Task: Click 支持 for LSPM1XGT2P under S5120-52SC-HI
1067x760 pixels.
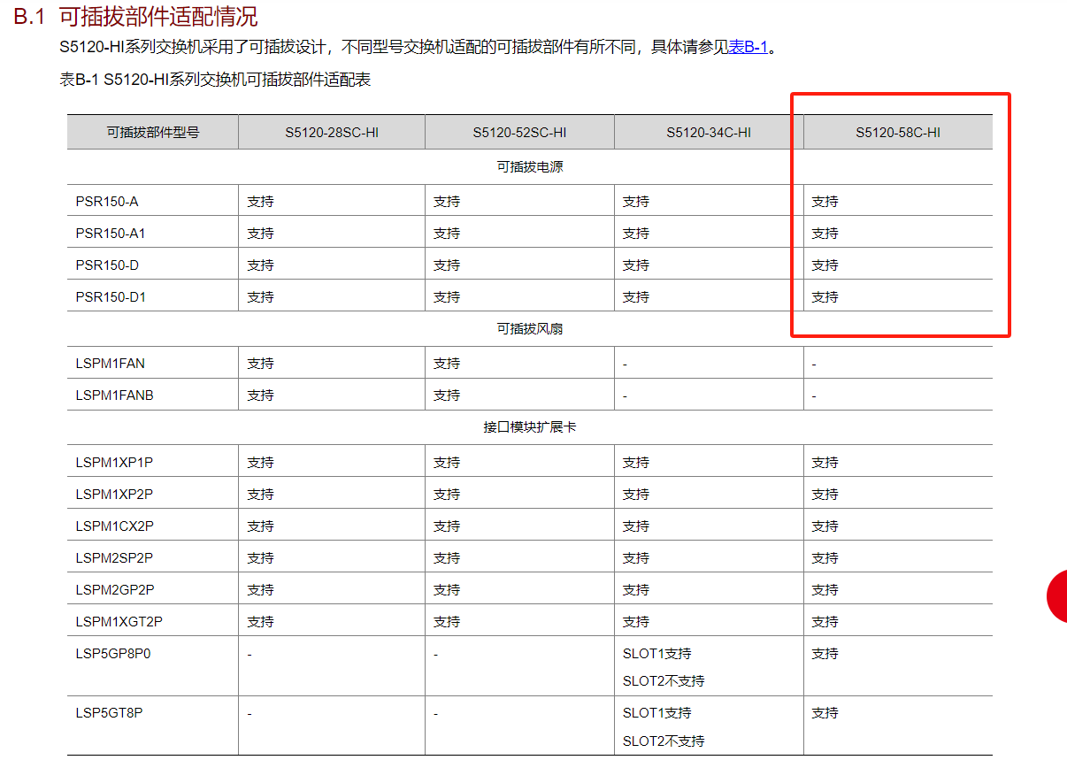Action: (447, 622)
